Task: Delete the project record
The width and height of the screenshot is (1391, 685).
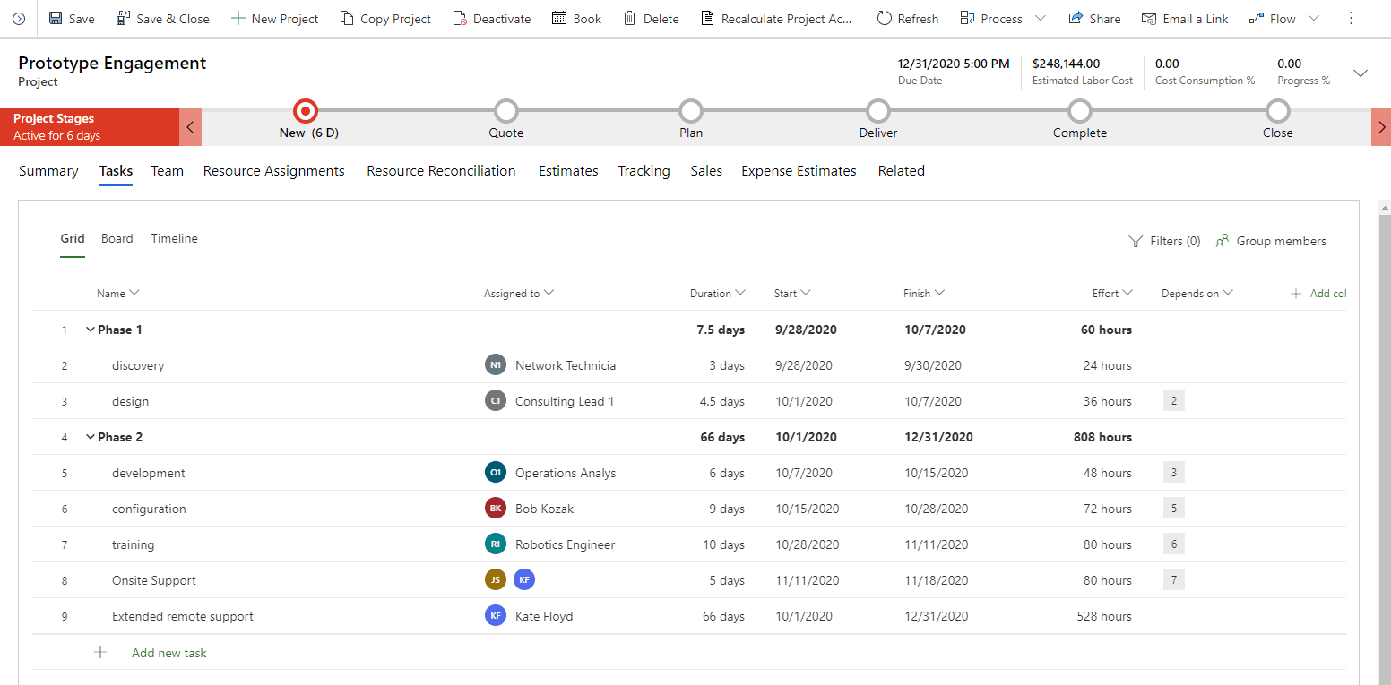Action: point(651,19)
